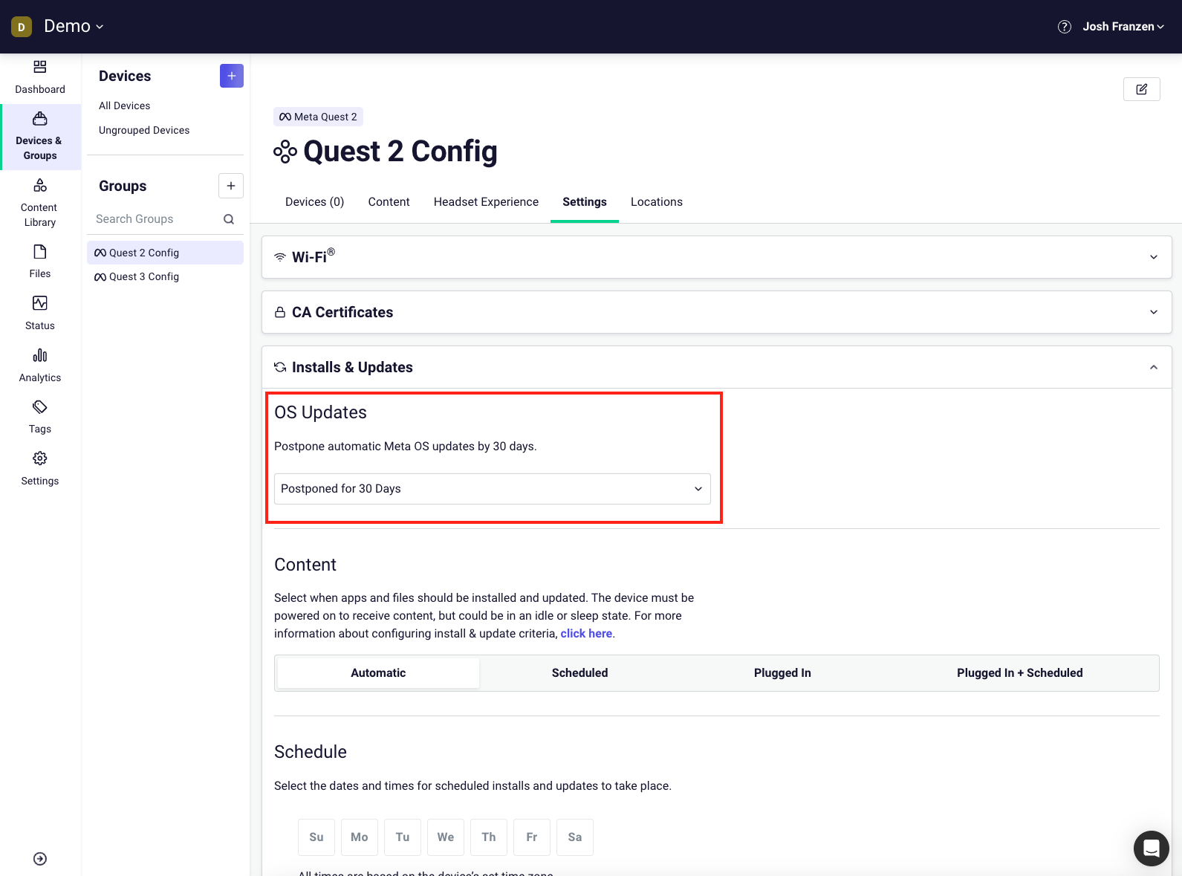Click the CA Certificates lock icon
This screenshot has height=876, width=1182.
280,312
